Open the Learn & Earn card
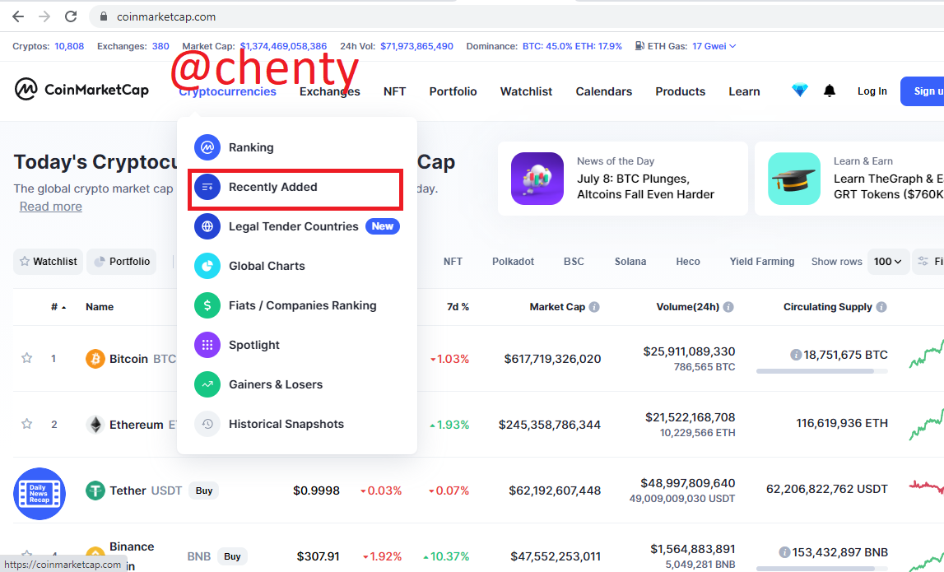 click(x=849, y=179)
